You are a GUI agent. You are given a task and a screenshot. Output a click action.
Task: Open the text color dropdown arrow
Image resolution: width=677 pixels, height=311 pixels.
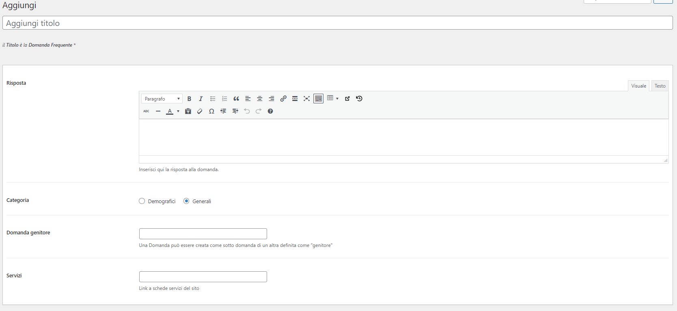178,111
